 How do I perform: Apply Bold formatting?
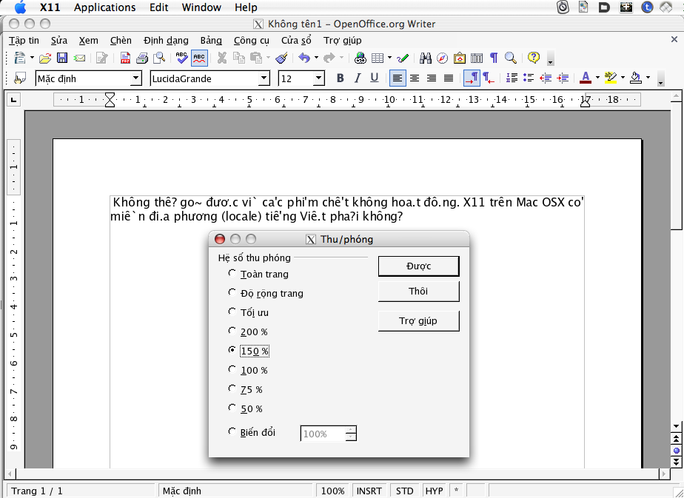pos(341,78)
